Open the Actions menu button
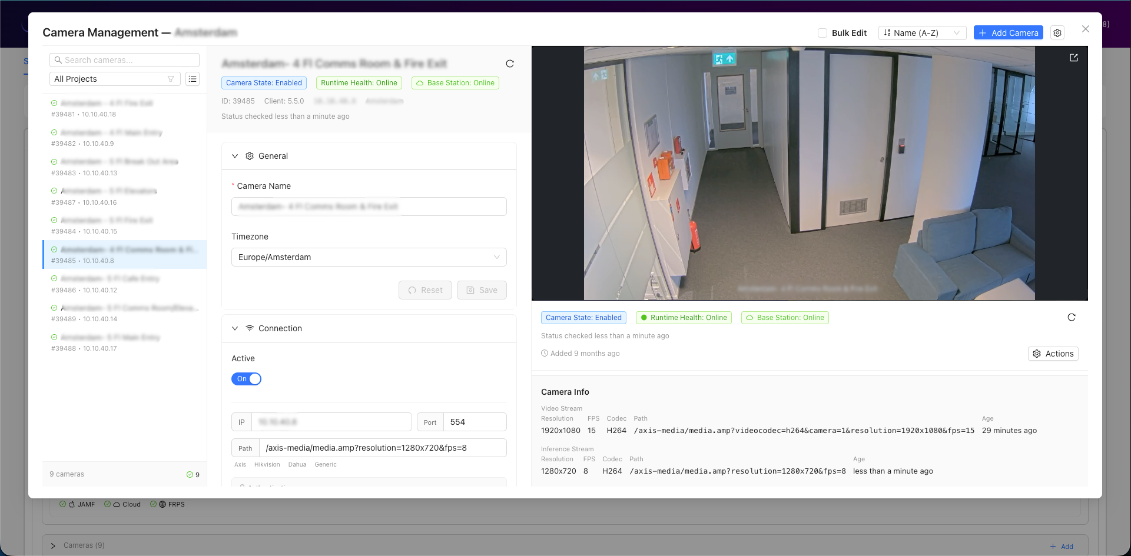This screenshot has height=556, width=1131. 1053,354
